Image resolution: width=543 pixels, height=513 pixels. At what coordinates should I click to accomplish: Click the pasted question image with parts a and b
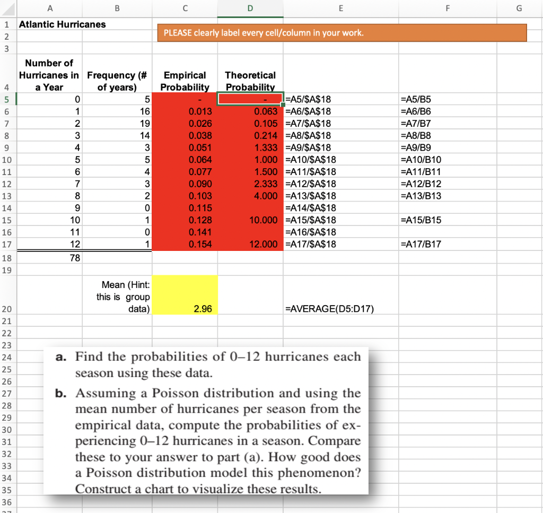[x=206, y=421]
